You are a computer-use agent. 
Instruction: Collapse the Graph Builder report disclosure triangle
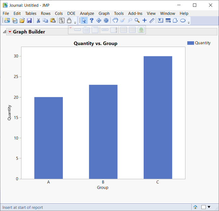(4, 32)
